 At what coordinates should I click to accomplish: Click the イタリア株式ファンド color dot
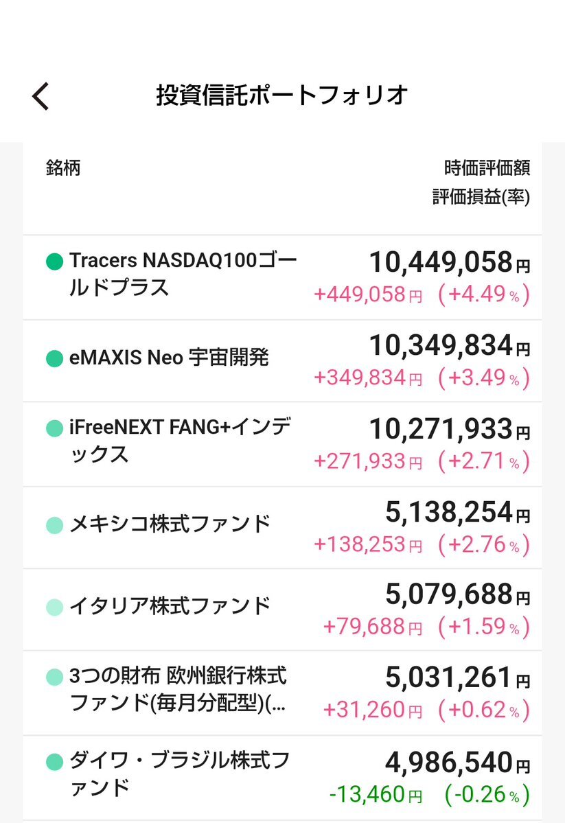54,607
